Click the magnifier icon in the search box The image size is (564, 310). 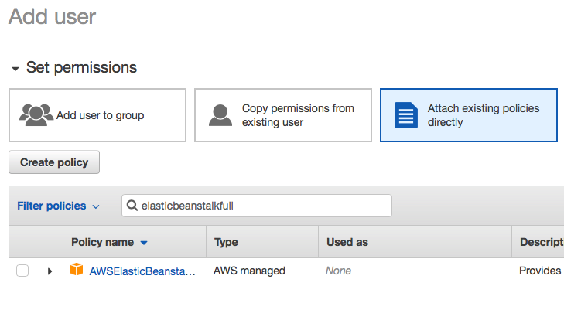click(x=132, y=206)
